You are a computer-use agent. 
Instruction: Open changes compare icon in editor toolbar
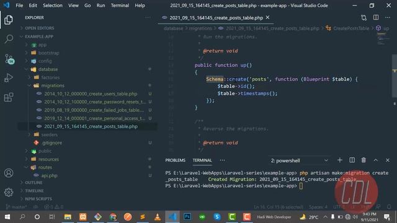pos(364,17)
